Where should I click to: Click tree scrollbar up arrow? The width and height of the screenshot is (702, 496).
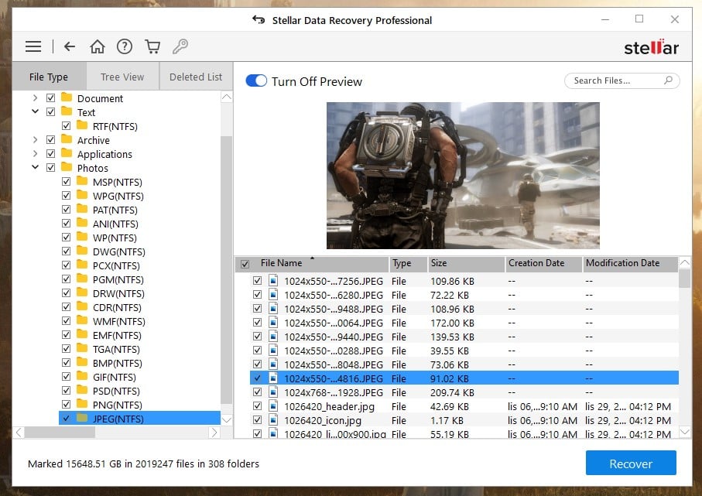coord(227,97)
